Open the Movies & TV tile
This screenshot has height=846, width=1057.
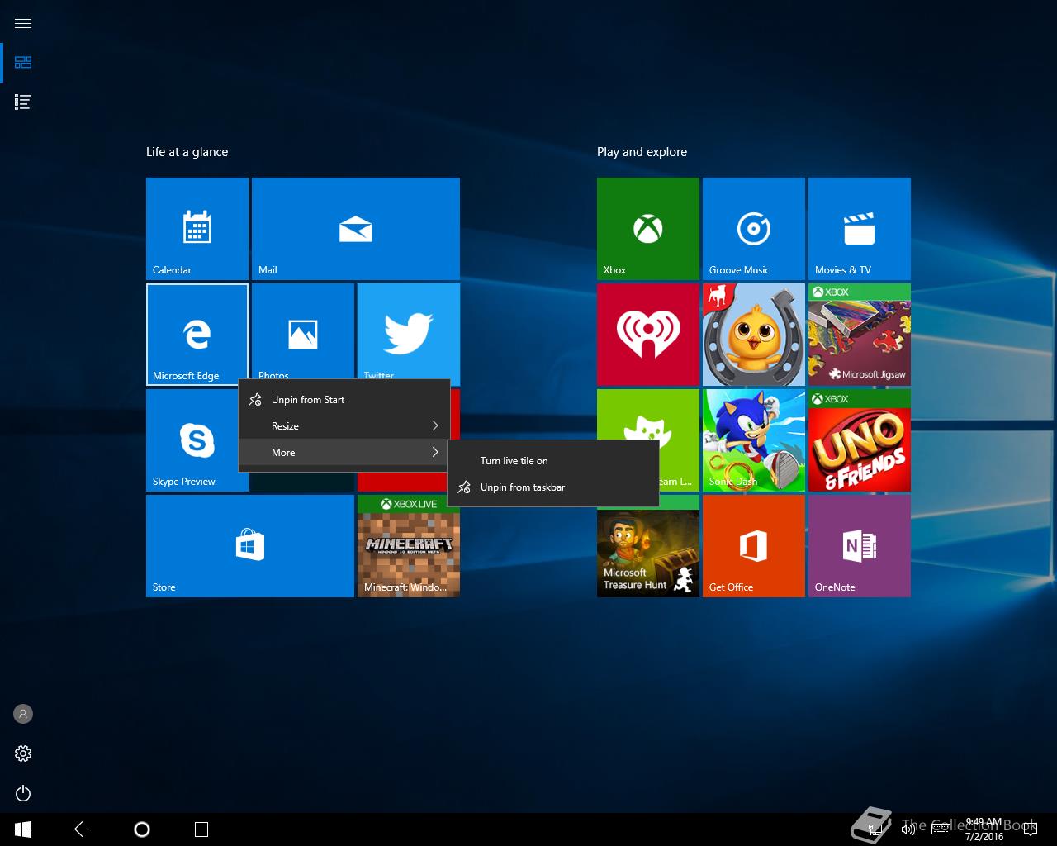pyautogui.click(x=859, y=229)
